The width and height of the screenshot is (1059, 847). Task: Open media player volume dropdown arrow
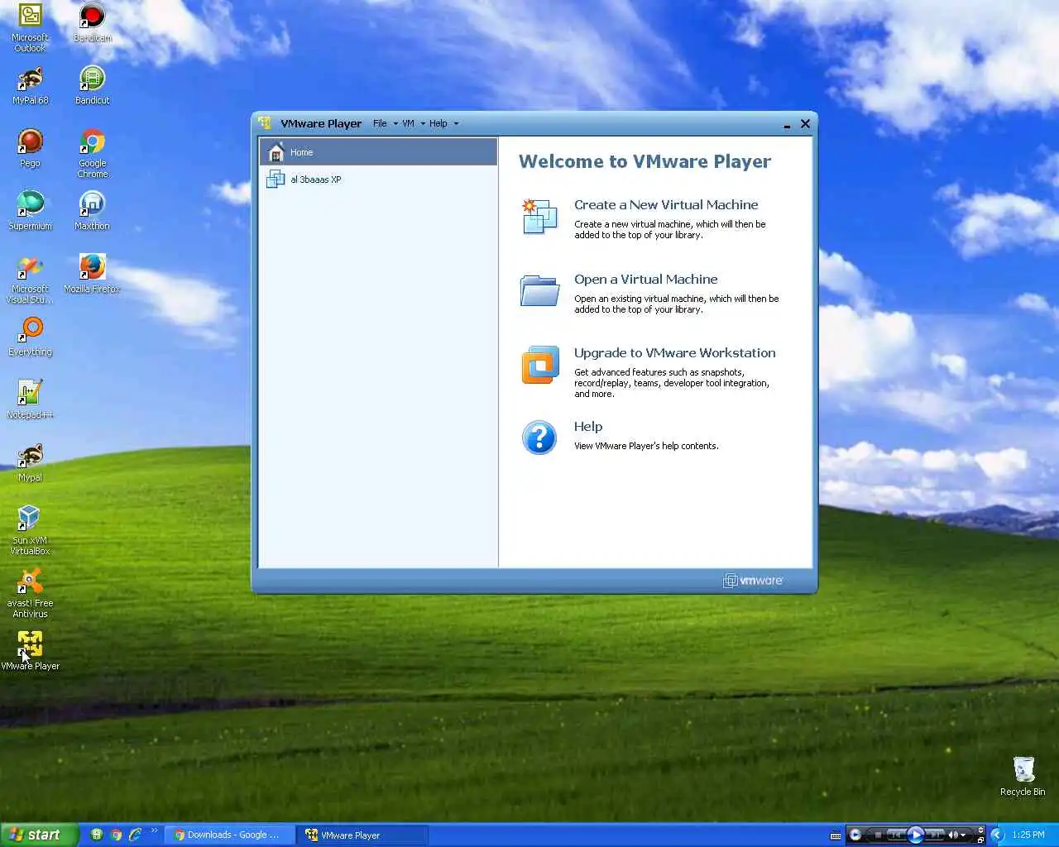[963, 835]
